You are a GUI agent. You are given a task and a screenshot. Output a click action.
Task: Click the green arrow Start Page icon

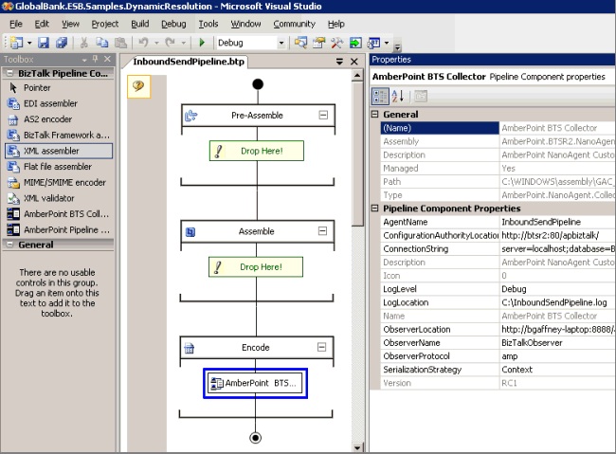point(355,43)
